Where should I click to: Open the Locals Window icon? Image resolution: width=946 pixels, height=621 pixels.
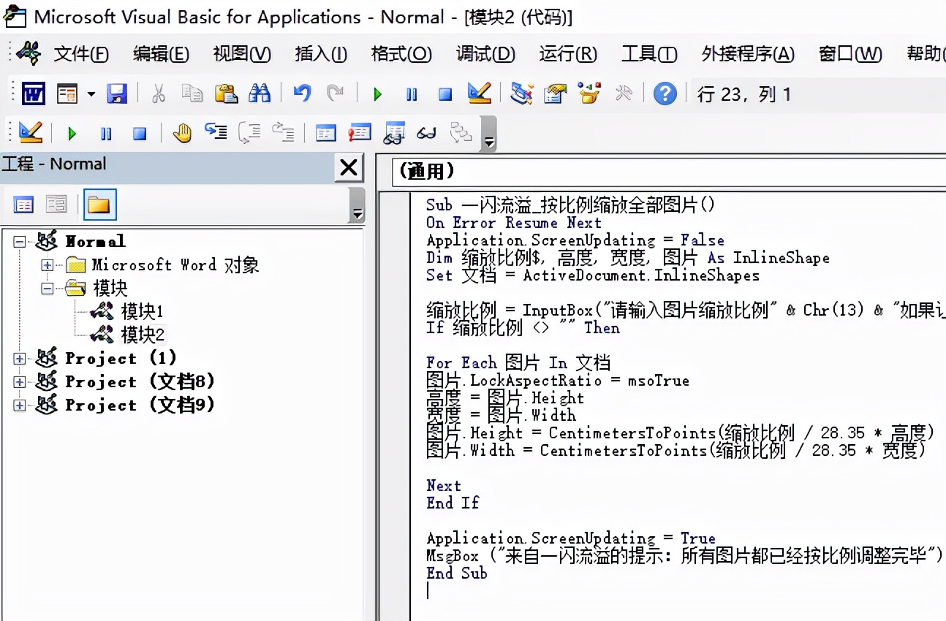325,133
